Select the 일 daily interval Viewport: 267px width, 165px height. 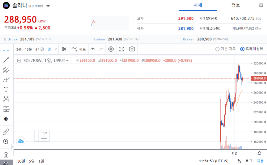tap(49, 49)
